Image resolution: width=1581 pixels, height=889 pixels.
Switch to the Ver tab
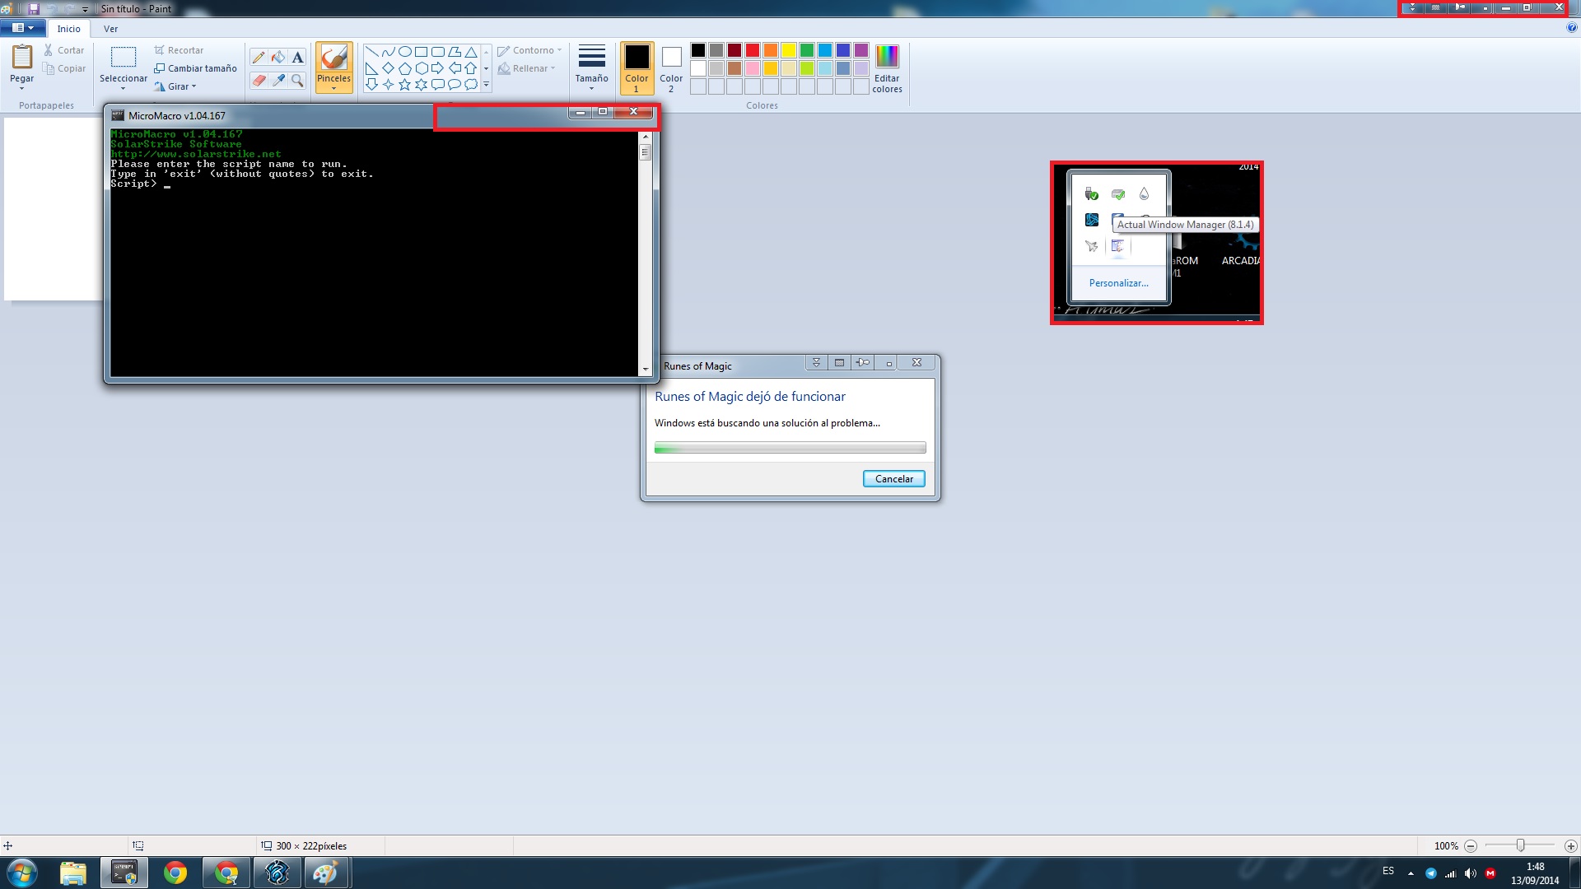tap(110, 29)
